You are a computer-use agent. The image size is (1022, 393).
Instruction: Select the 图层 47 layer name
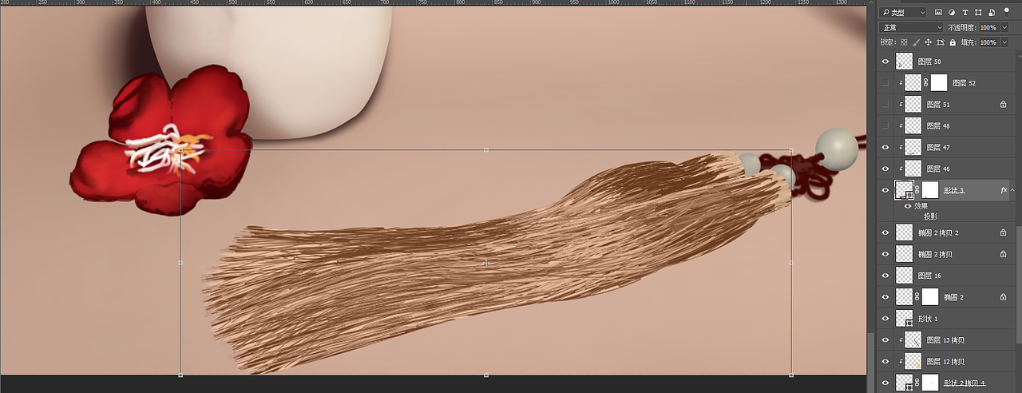(x=938, y=148)
